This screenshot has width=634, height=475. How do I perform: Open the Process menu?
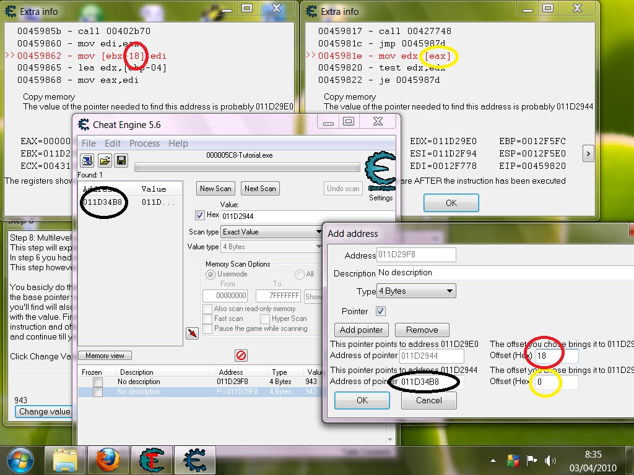pos(144,143)
